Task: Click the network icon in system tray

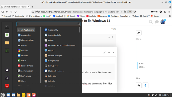Action: pos(156,95)
